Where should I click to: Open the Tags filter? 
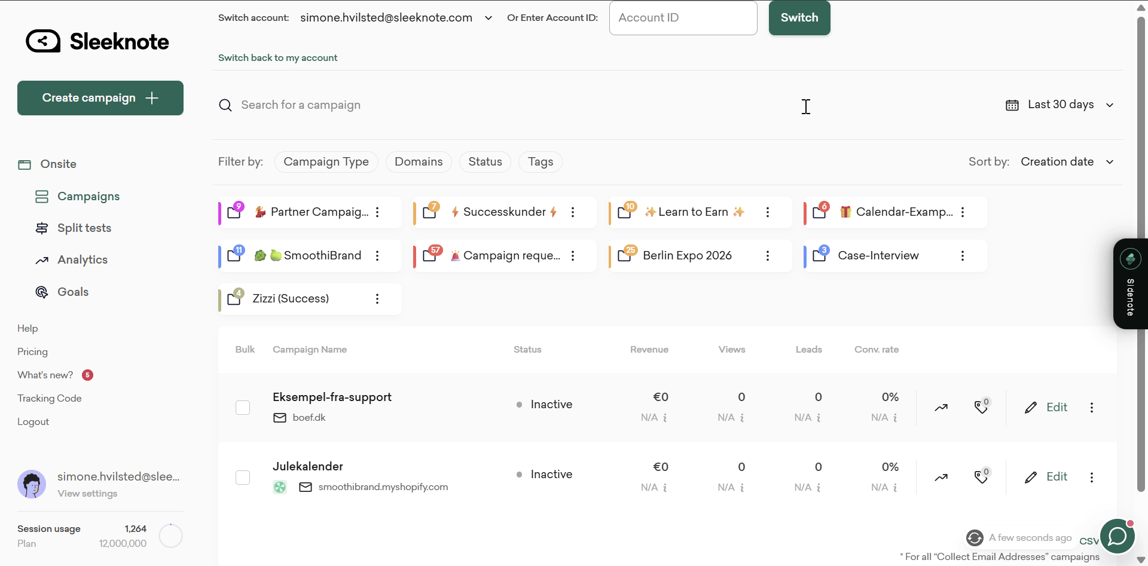coord(541,162)
